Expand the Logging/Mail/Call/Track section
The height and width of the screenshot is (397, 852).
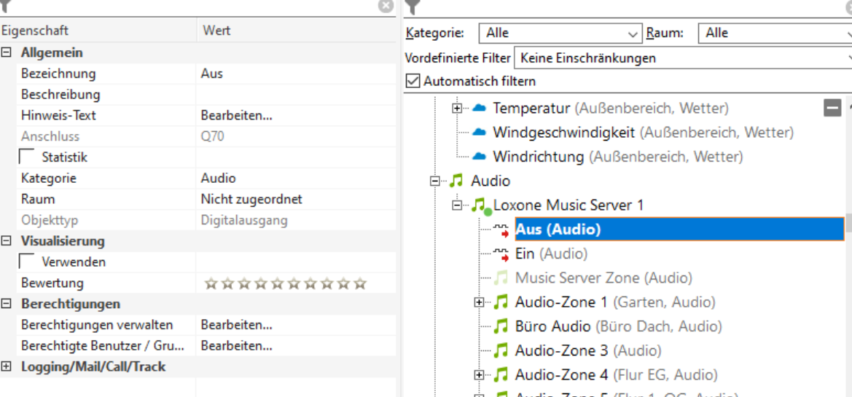click(x=7, y=366)
